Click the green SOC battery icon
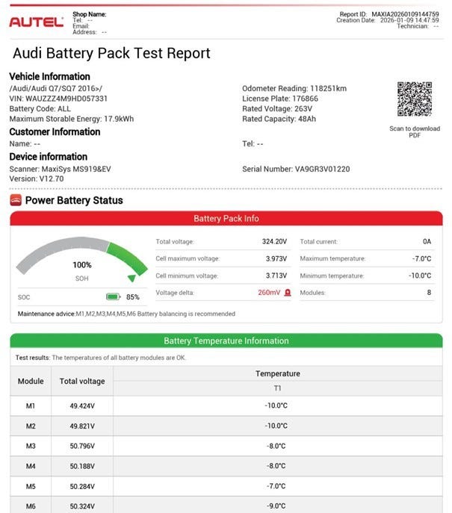 click(114, 296)
